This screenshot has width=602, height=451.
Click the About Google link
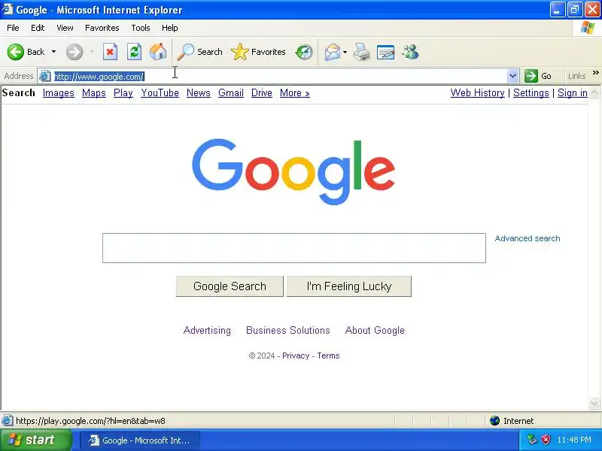coord(375,330)
